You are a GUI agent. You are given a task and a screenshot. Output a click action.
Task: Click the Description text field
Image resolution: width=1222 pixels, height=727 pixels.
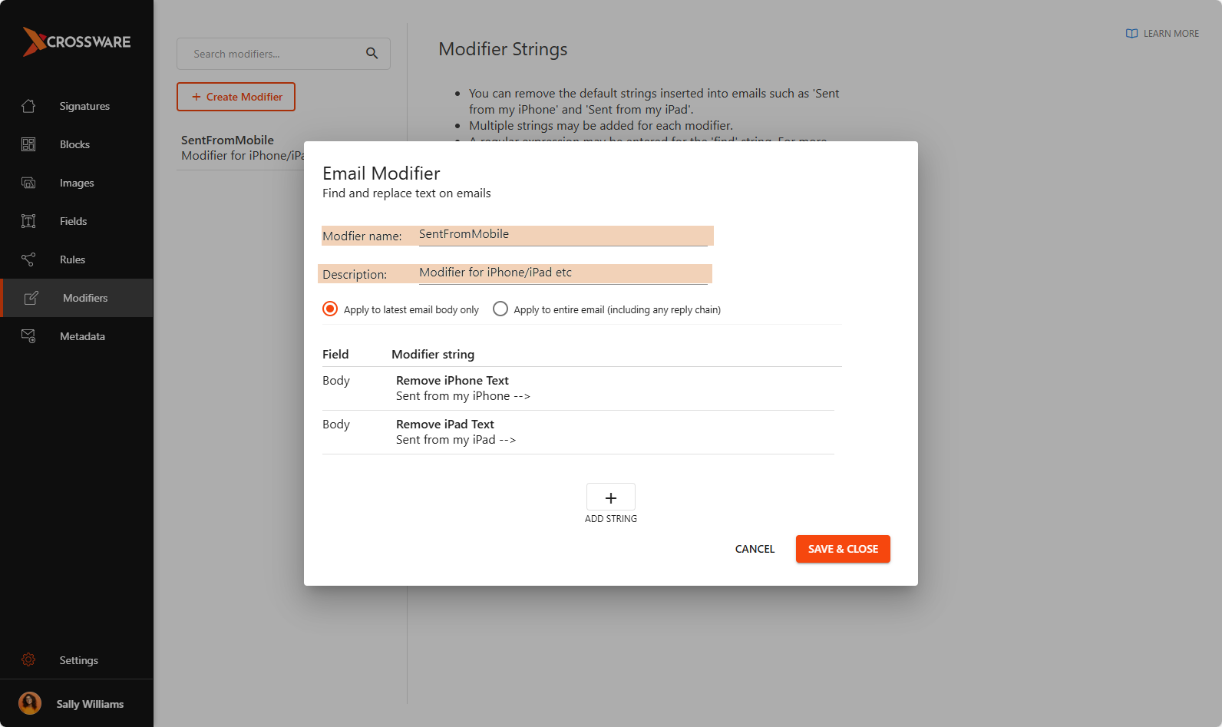562,273
